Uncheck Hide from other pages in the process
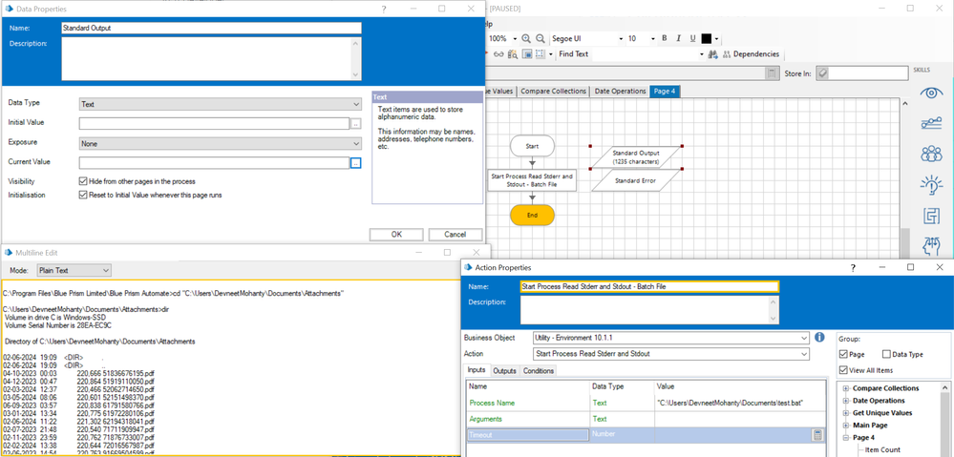Viewport: 954px width, 457px height. pos(84,181)
